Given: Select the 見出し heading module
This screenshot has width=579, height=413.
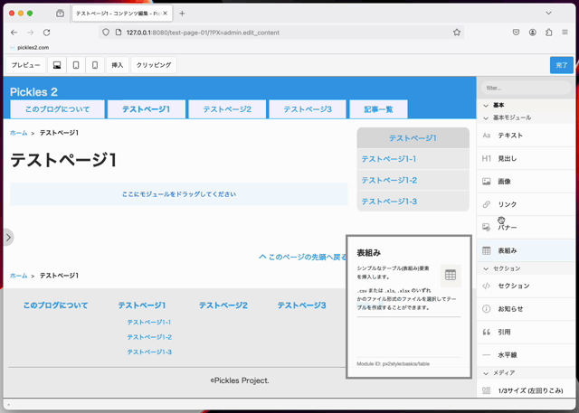Looking at the screenshot, I should point(508,158).
